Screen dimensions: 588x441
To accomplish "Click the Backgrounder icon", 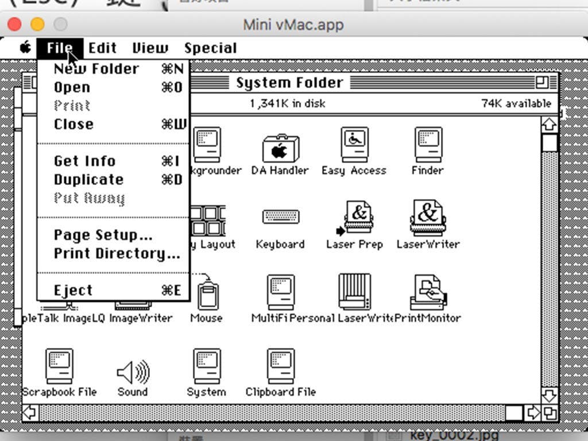I will [207, 145].
